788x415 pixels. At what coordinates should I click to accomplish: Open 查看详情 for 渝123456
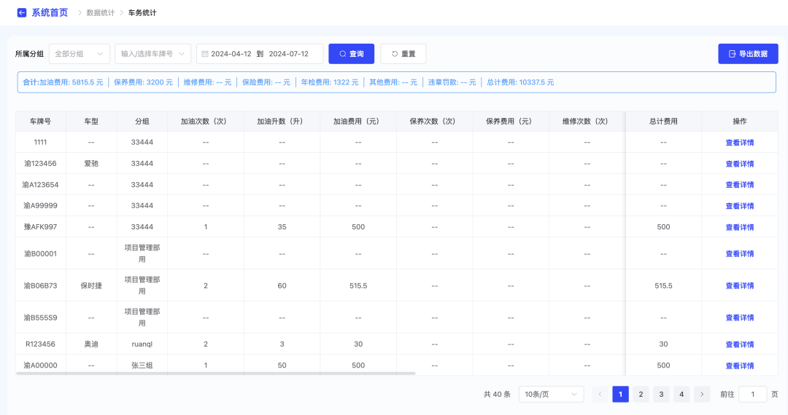click(x=740, y=164)
